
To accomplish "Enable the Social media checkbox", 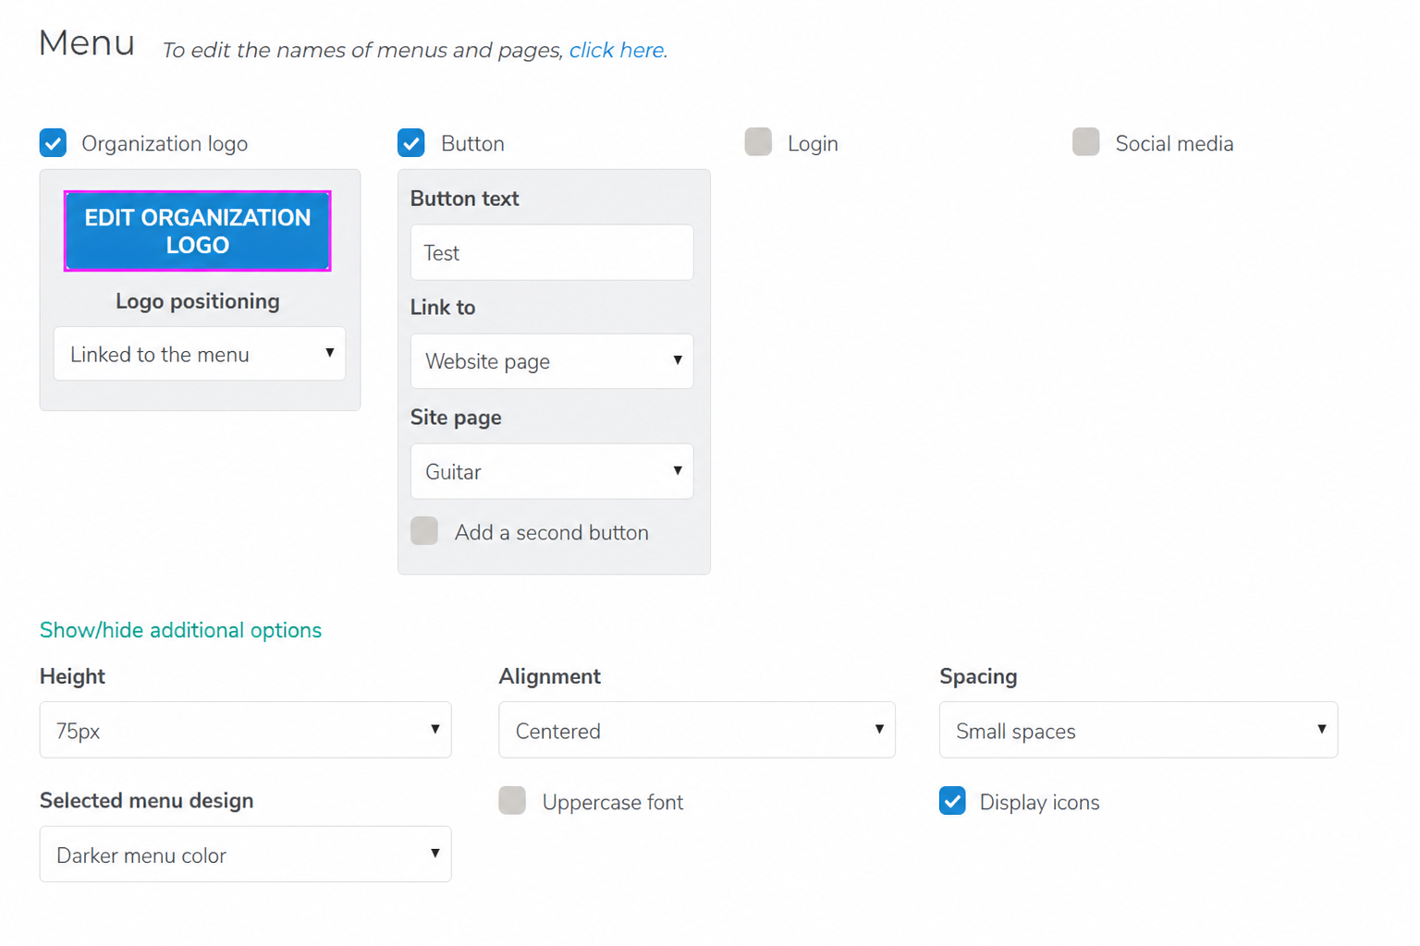I will (1086, 142).
